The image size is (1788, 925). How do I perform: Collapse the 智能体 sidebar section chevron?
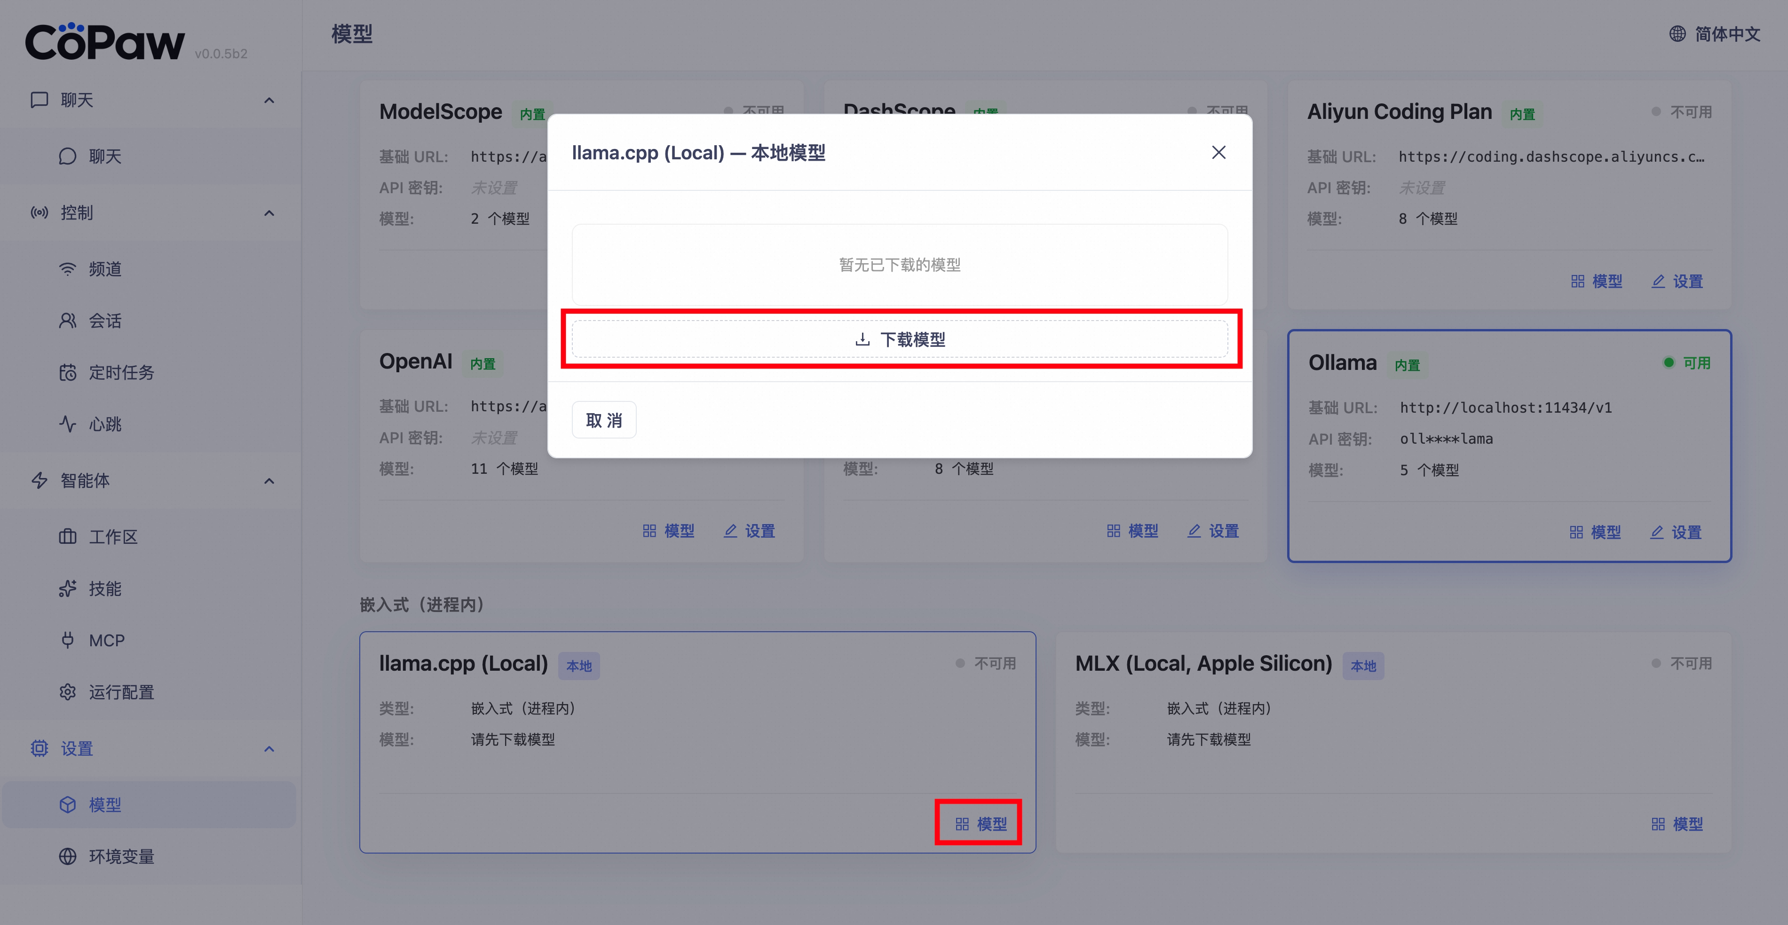(269, 481)
